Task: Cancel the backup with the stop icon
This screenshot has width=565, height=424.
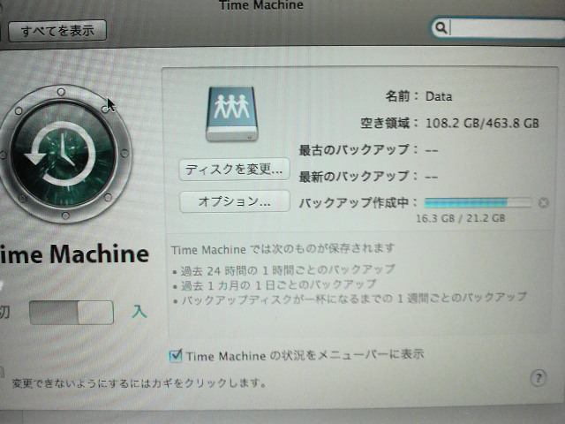Action: [x=544, y=203]
